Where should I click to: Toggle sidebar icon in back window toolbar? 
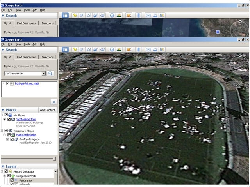pyautogui.click(x=65, y=16)
